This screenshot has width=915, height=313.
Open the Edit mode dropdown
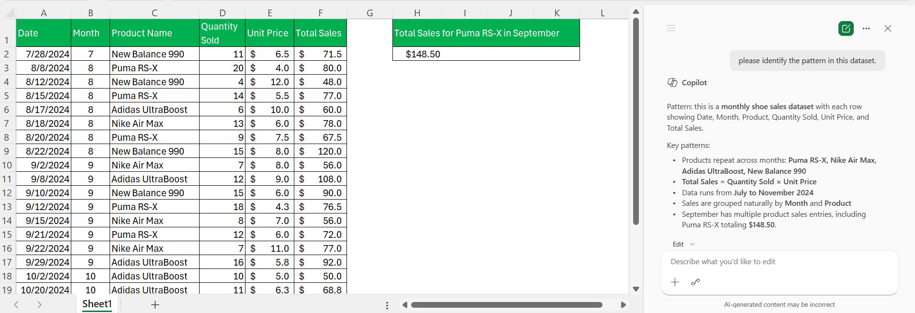tap(683, 244)
